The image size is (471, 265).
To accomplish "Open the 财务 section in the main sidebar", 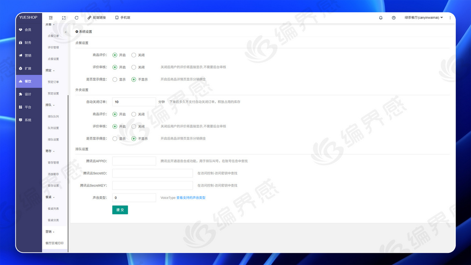I will click(29, 42).
